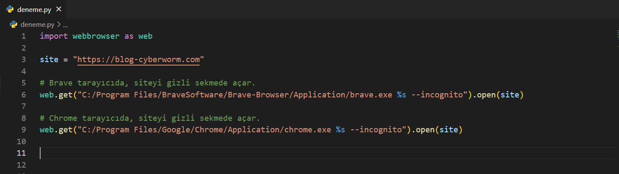
Task: Place cursor on the webbrowser module name
Action: (x=96, y=36)
